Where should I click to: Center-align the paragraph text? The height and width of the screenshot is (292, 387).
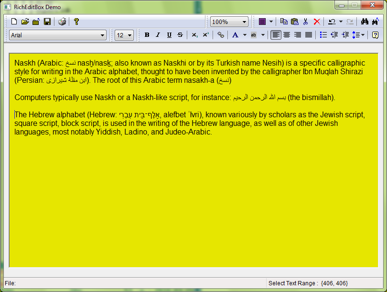coord(287,35)
